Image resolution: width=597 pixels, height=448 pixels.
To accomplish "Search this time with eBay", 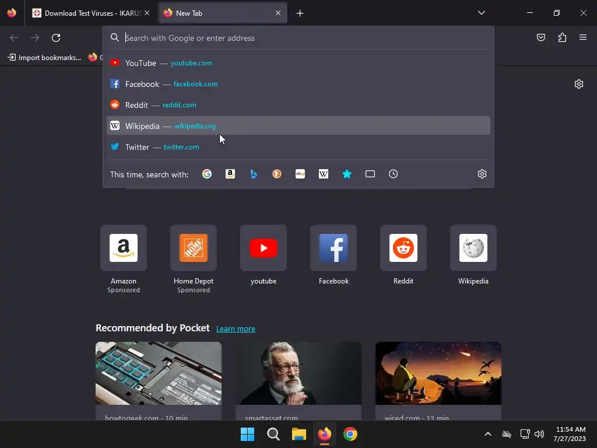I will coord(300,174).
